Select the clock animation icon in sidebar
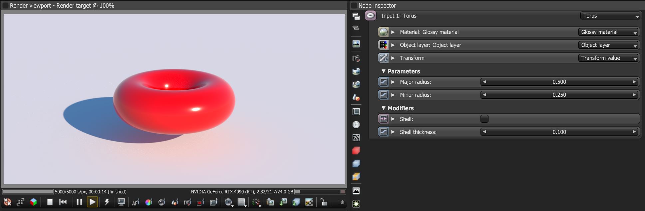 [356, 125]
